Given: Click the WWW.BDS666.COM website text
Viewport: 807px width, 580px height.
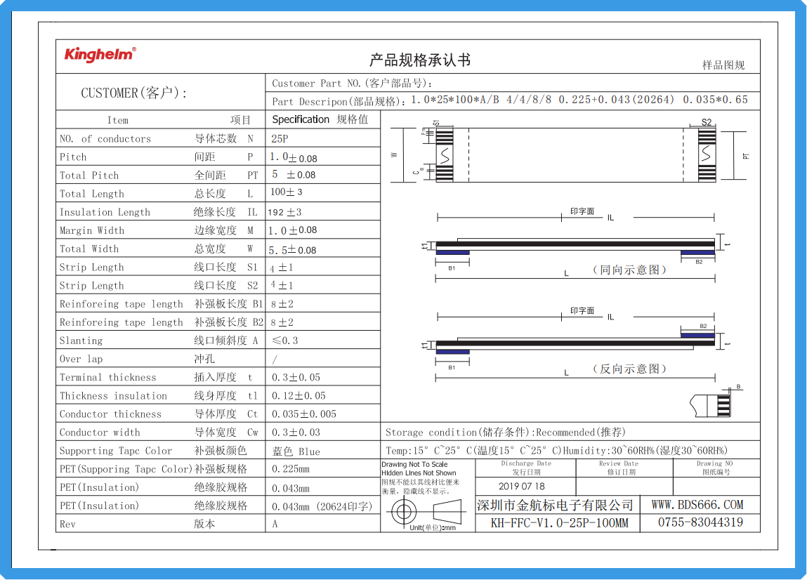Looking at the screenshot, I should point(697,505).
